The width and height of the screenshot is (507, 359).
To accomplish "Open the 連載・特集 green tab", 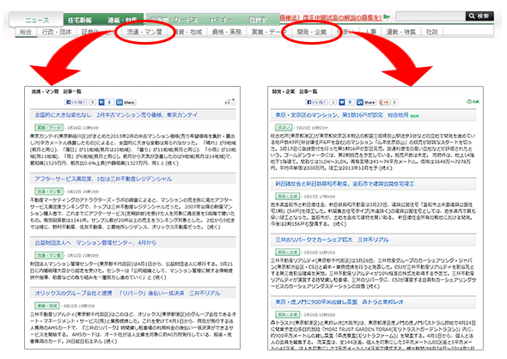I will tap(122, 20).
